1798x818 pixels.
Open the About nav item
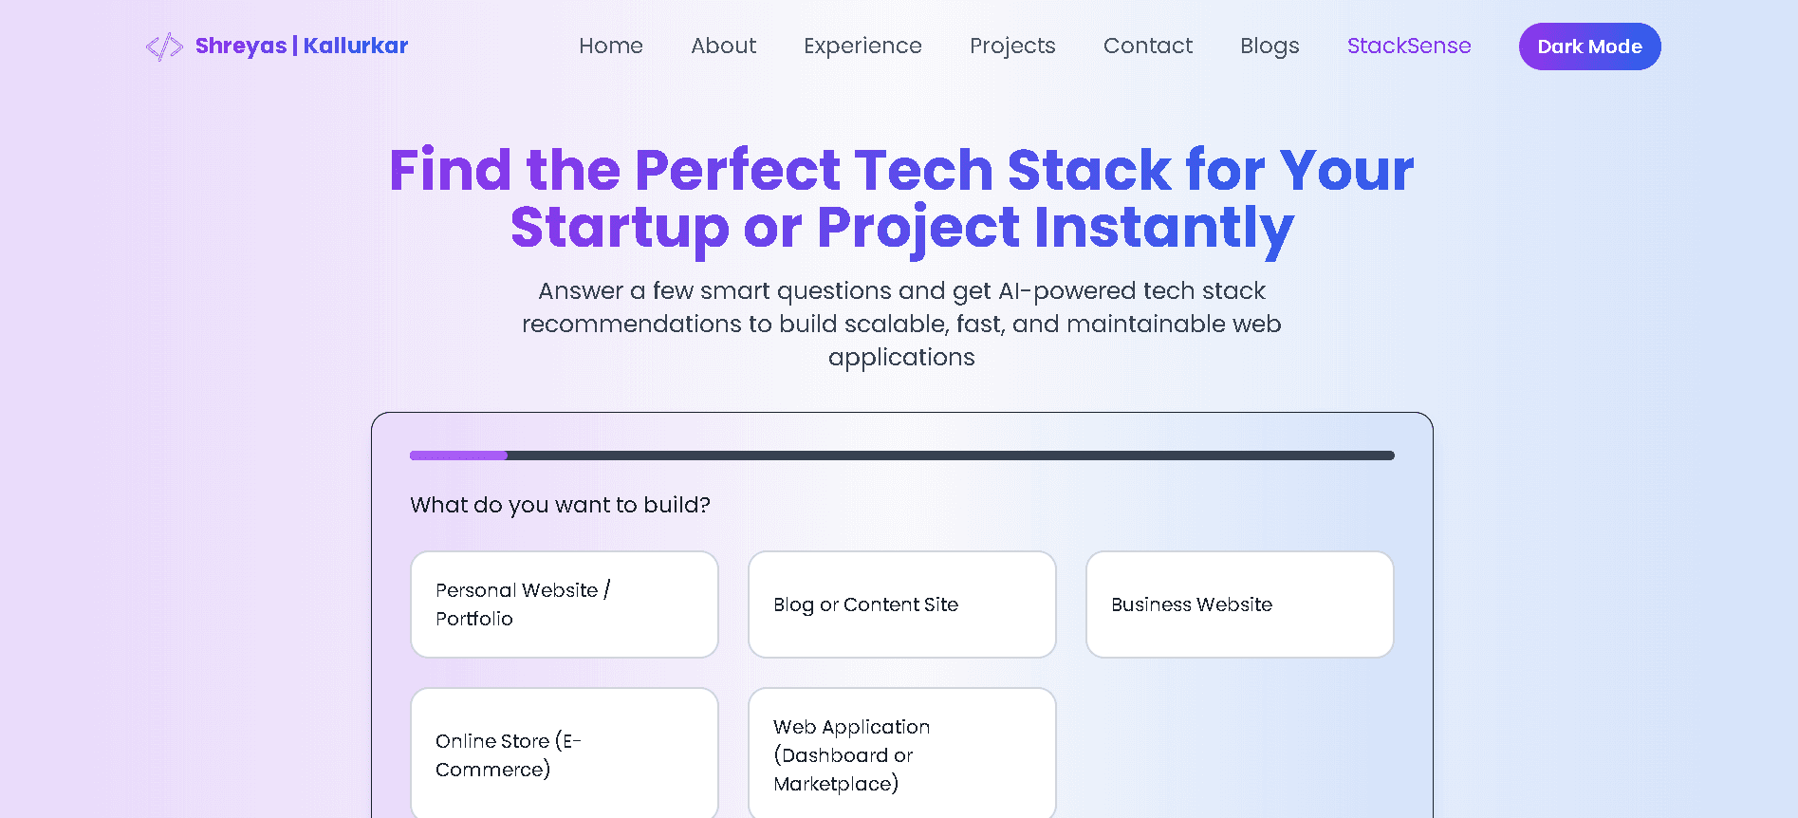[x=723, y=46]
